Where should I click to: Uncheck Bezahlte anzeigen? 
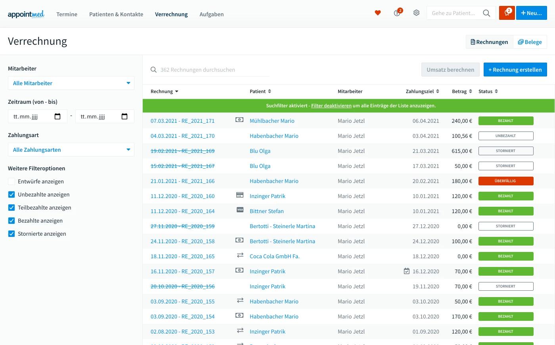coord(11,221)
